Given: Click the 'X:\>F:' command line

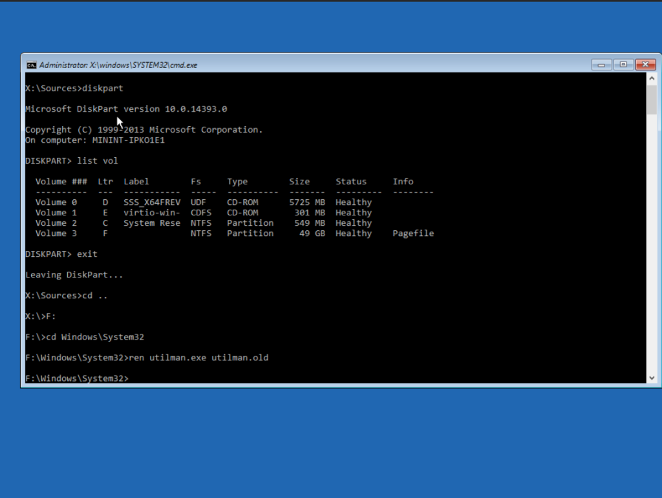Looking at the screenshot, I should click(41, 316).
